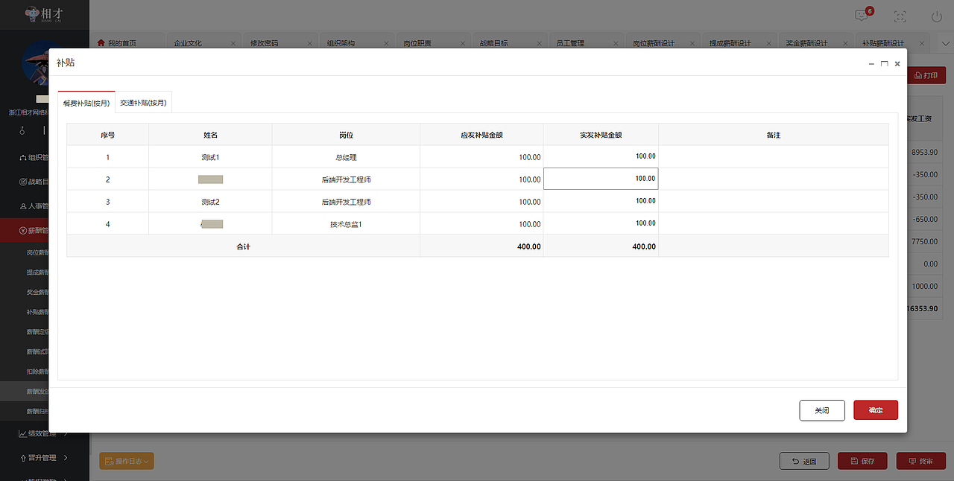Close the 提成薪酬设计 tab with its X

(768, 43)
